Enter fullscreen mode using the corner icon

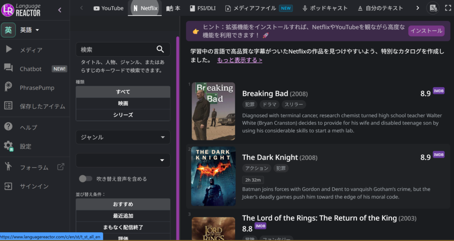tap(447, 8)
